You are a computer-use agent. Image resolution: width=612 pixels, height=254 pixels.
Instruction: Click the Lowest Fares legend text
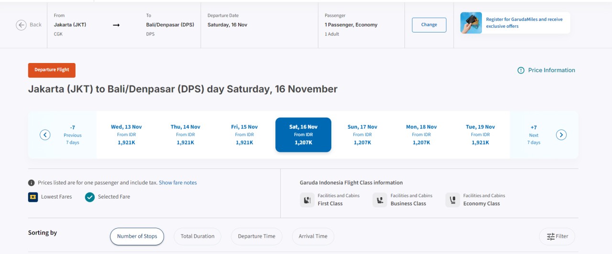click(56, 197)
